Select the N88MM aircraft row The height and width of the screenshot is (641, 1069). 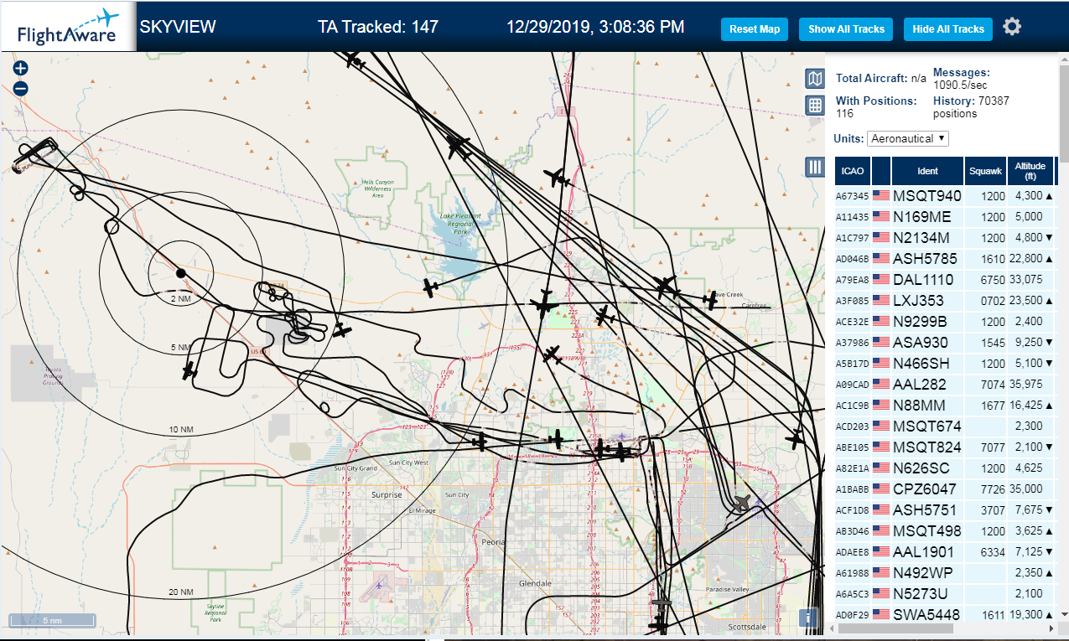click(x=945, y=405)
